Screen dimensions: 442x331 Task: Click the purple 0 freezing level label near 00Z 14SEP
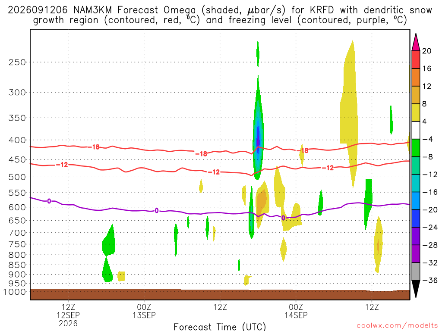(283, 218)
